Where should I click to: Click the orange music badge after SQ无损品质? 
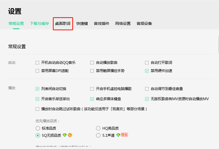(70, 135)
